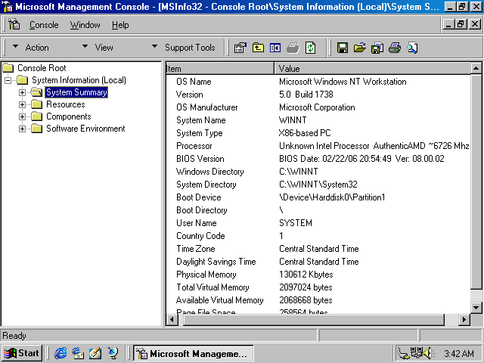Open the Window menu
Image resolution: width=484 pixels, height=363 pixels.
point(85,25)
